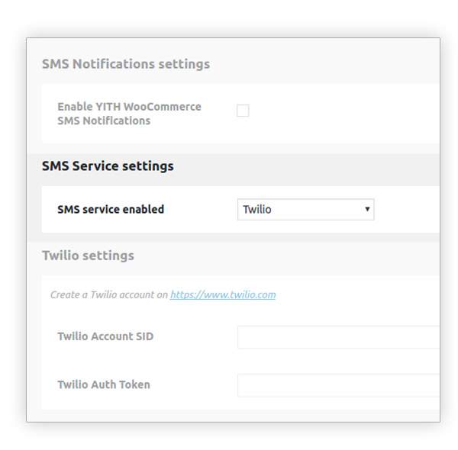Click the 'Create a Twilio account on' text
458x450 pixels.
coord(109,294)
